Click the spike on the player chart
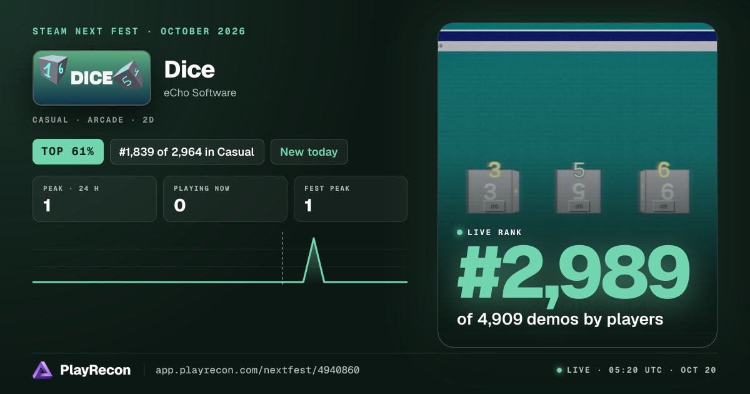The width and height of the screenshot is (750, 394). tap(314, 260)
